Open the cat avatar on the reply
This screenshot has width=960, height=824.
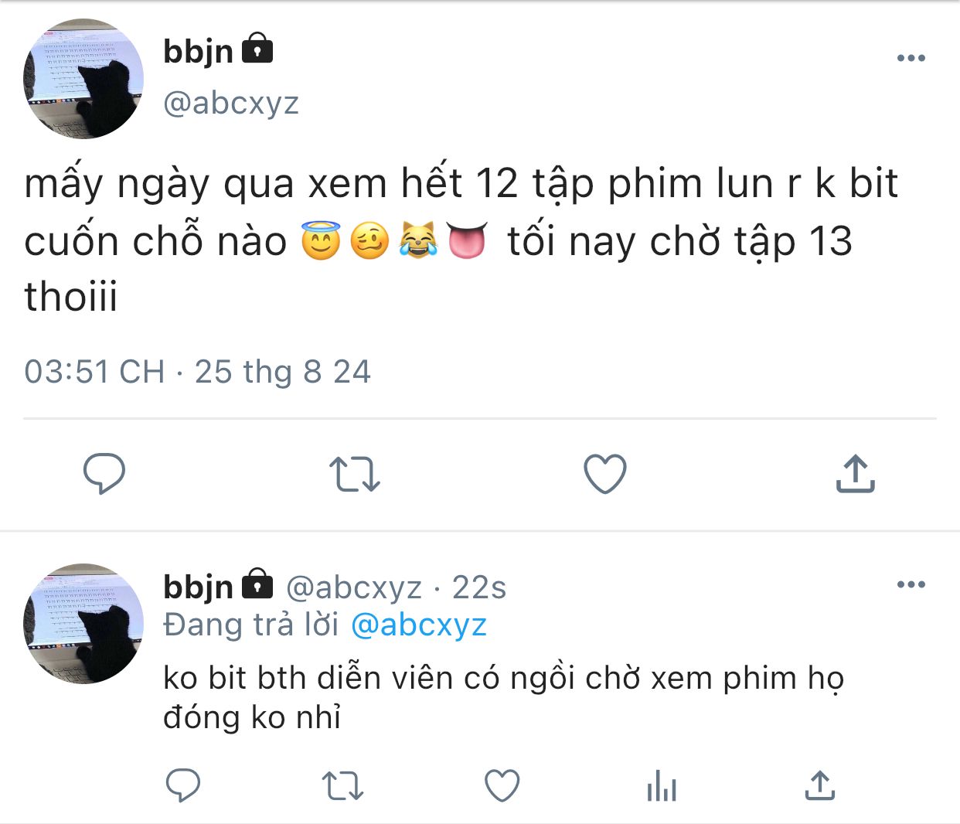click(x=83, y=623)
